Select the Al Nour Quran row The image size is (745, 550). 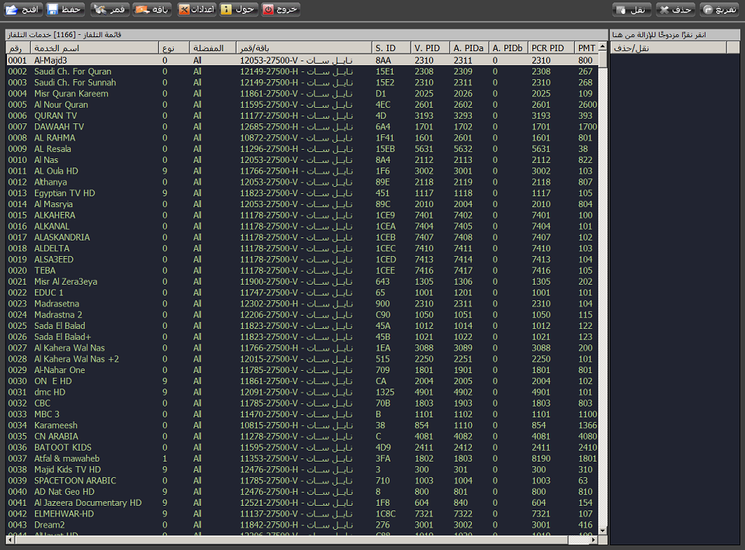(x=302, y=105)
